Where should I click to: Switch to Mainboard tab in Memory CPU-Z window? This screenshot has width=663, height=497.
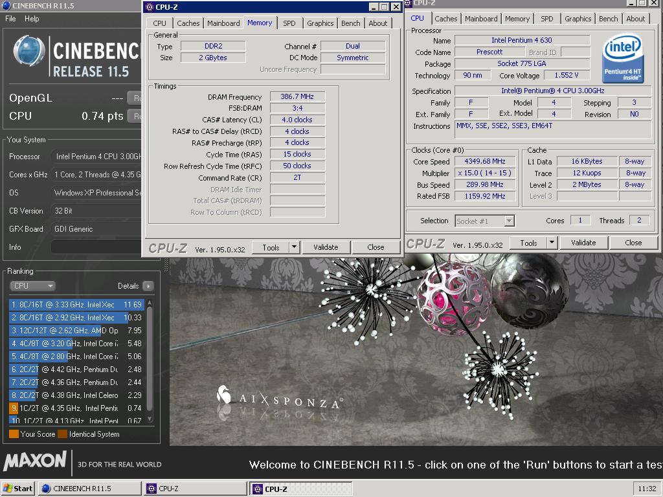click(223, 23)
